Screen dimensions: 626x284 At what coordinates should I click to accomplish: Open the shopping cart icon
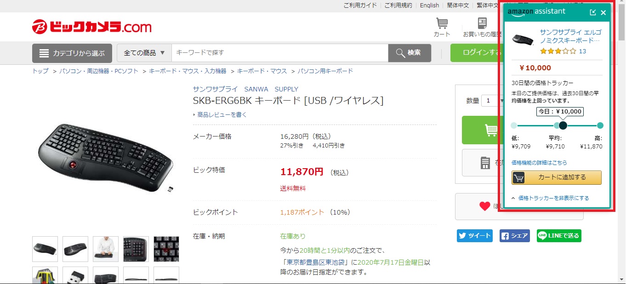click(442, 27)
